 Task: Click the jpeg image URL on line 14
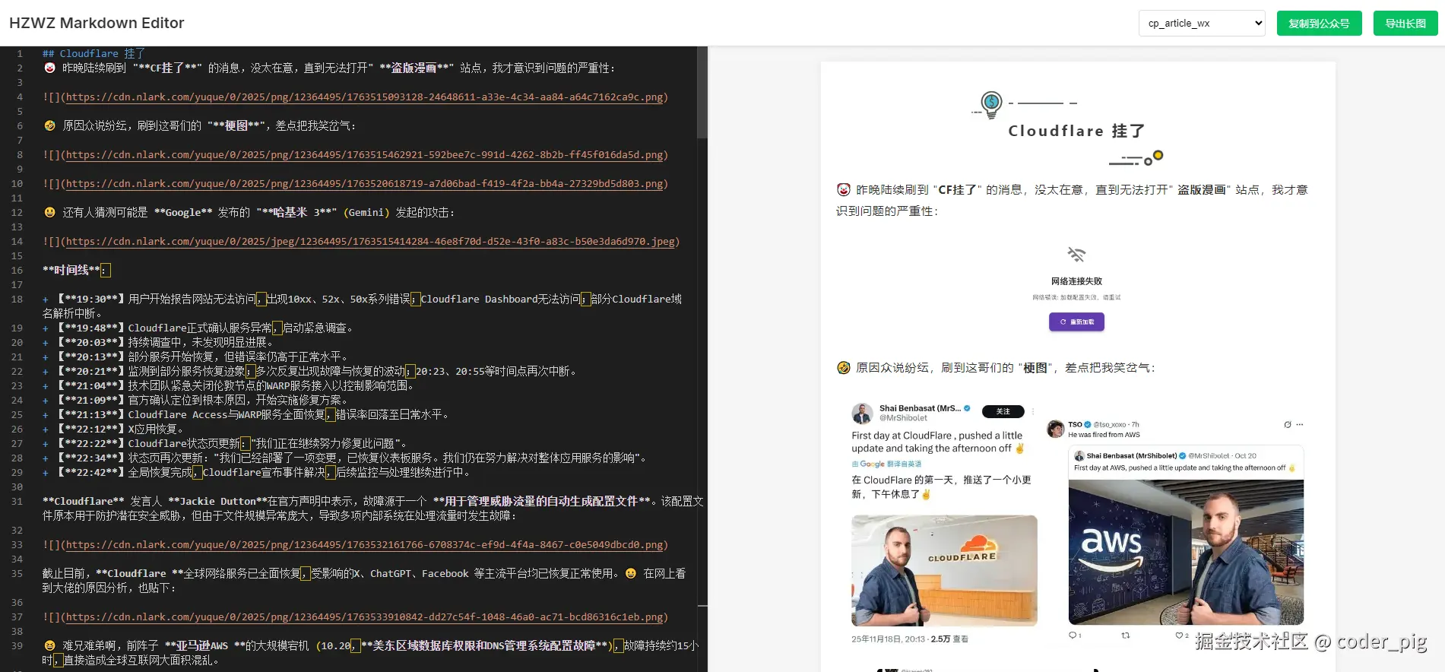click(x=370, y=242)
